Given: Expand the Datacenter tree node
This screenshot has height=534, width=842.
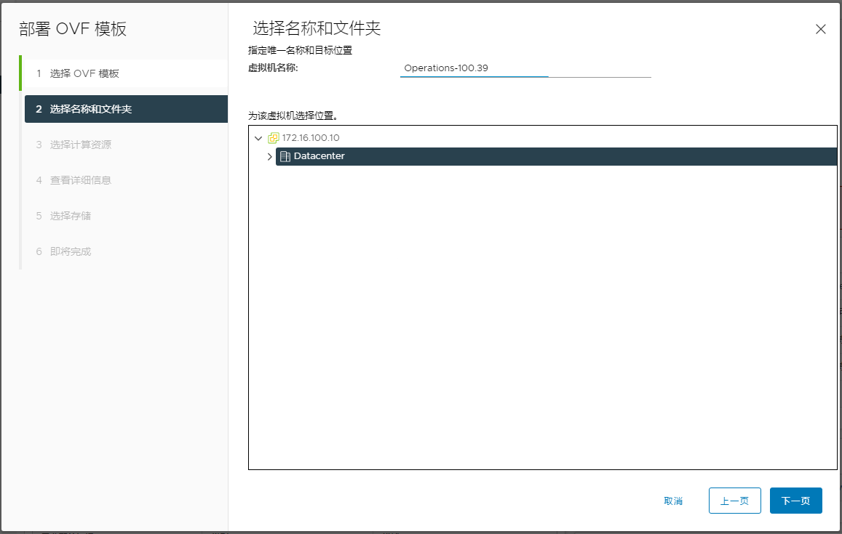Looking at the screenshot, I should [270, 156].
